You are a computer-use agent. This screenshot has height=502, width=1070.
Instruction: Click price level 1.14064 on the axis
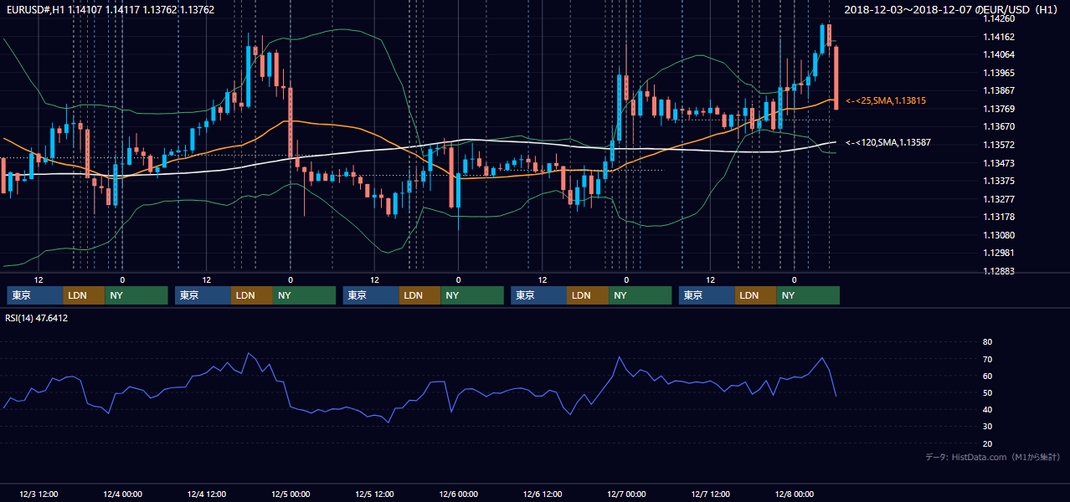tap(999, 54)
